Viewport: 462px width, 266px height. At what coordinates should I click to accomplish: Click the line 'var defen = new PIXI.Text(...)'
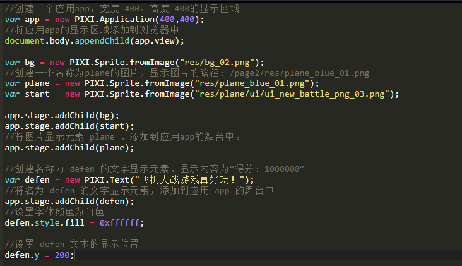coord(129,179)
